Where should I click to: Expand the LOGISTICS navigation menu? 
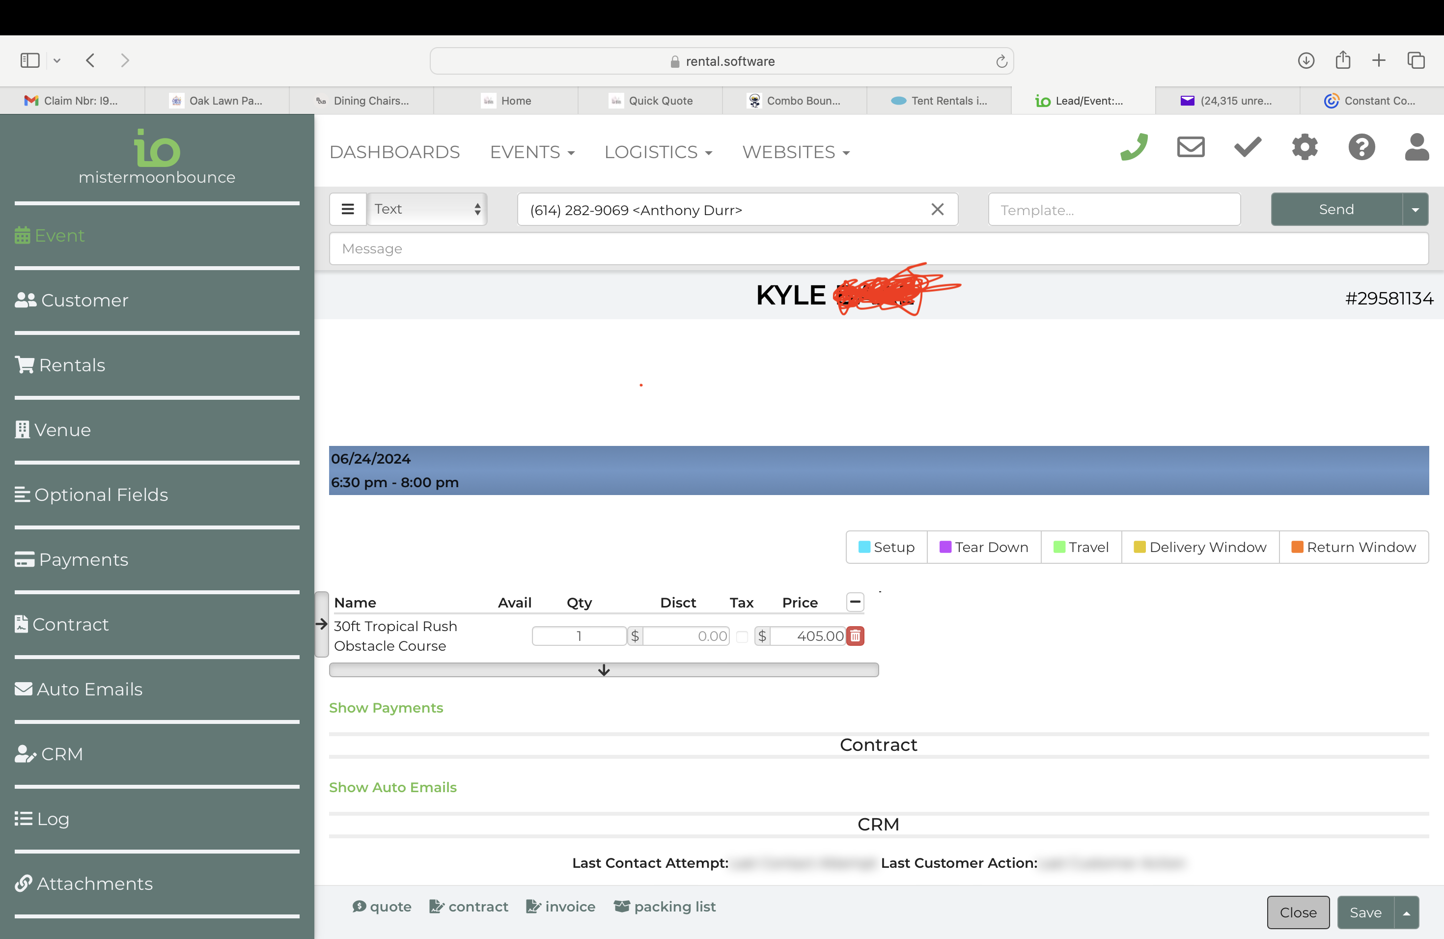coord(658,152)
